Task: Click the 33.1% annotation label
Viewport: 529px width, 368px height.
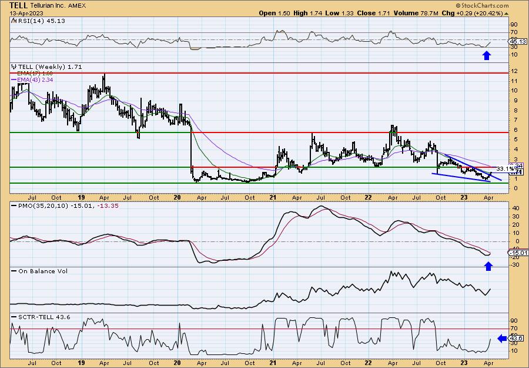Action: click(505, 168)
